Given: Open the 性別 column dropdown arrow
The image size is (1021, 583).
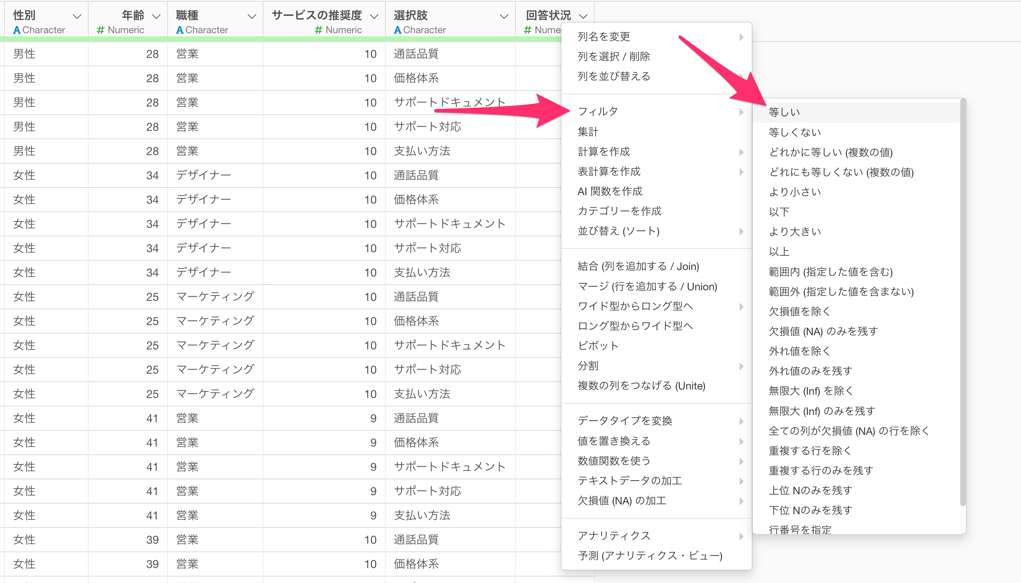Looking at the screenshot, I should pos(77,16).
